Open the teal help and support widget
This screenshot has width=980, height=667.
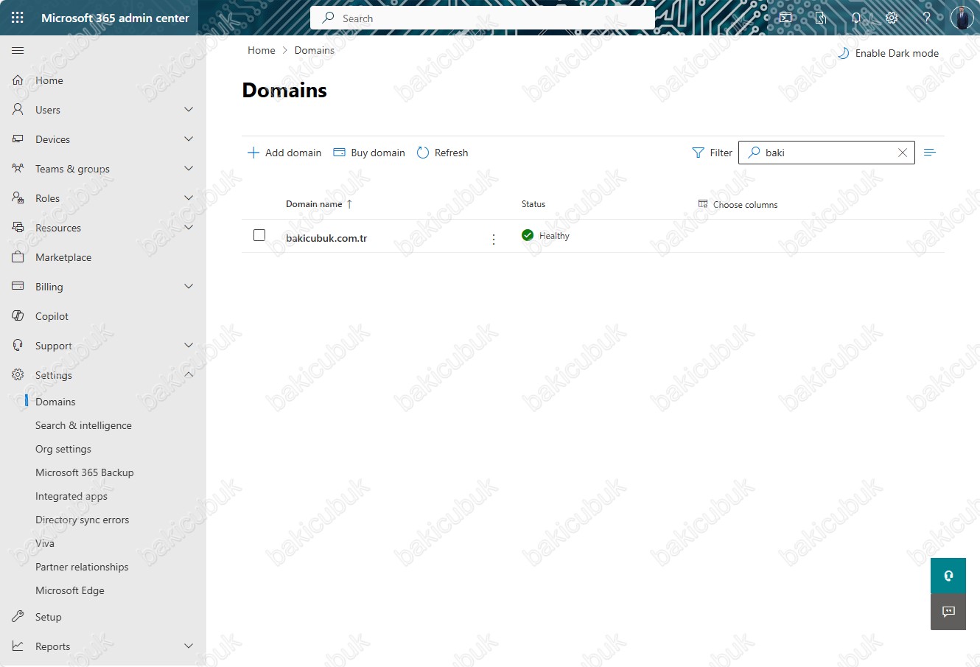coord(948,576)
